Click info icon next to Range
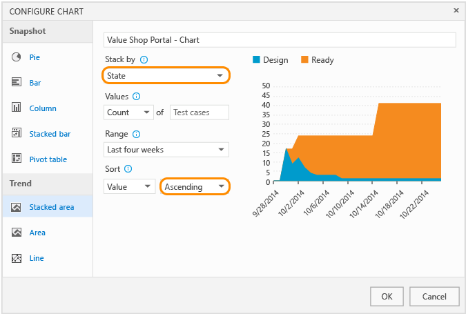The width and height of the screenshot is (466, 314). (136, 134)
